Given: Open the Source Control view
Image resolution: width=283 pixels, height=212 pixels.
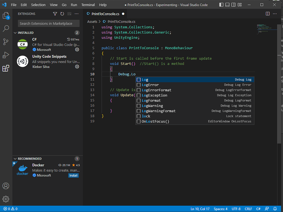Looking at the screenshot, I should point(6,42).
